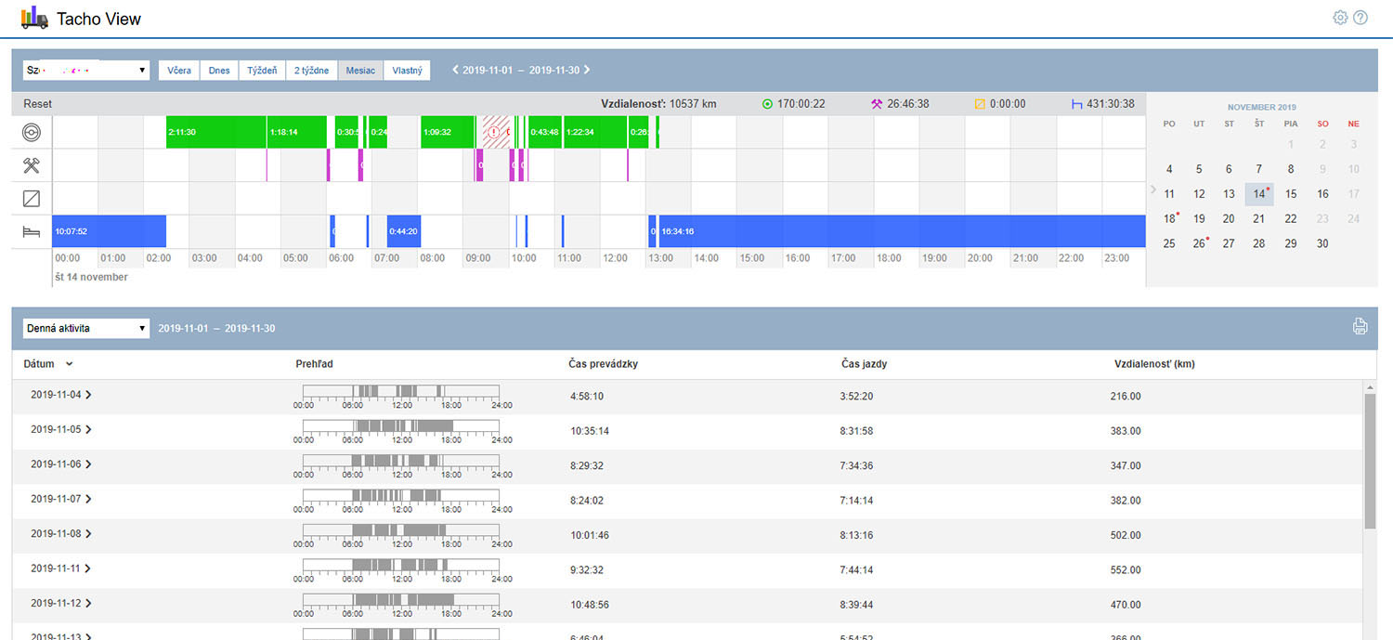Click the NOVEMBER 2019 calendar title
1393x640 pixels.
coord(1261,107)
